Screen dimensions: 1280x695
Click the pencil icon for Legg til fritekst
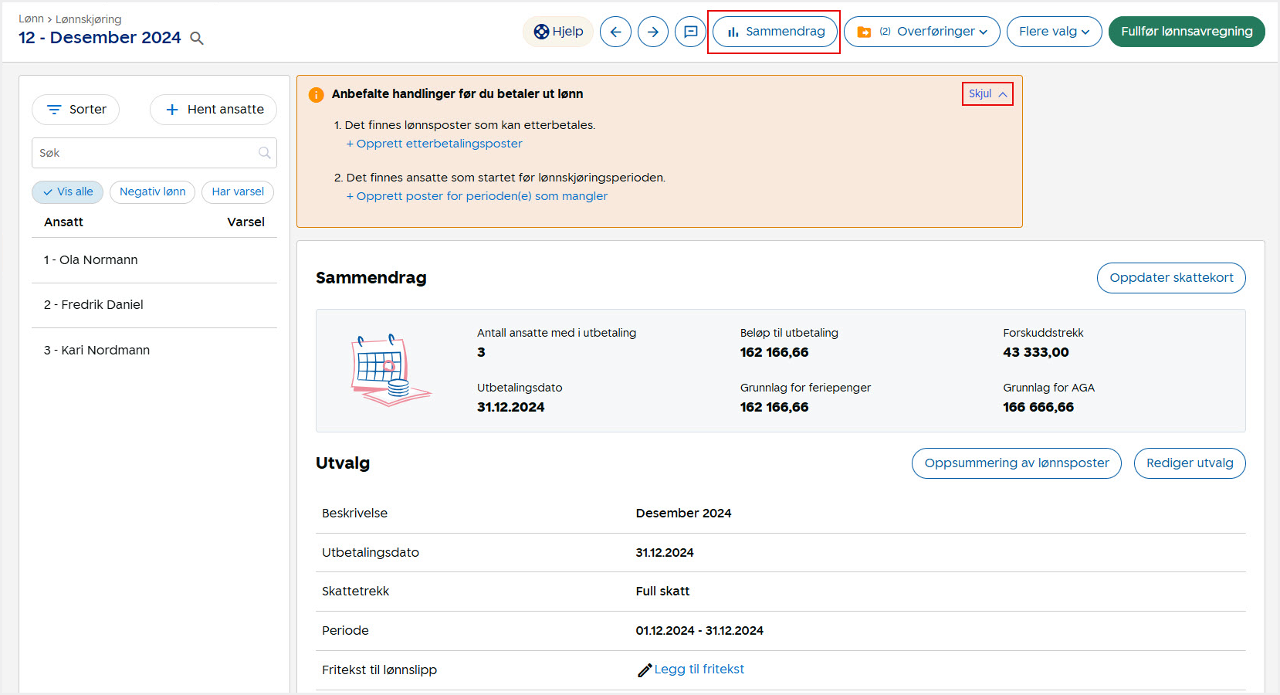click(x=645, y=670)
